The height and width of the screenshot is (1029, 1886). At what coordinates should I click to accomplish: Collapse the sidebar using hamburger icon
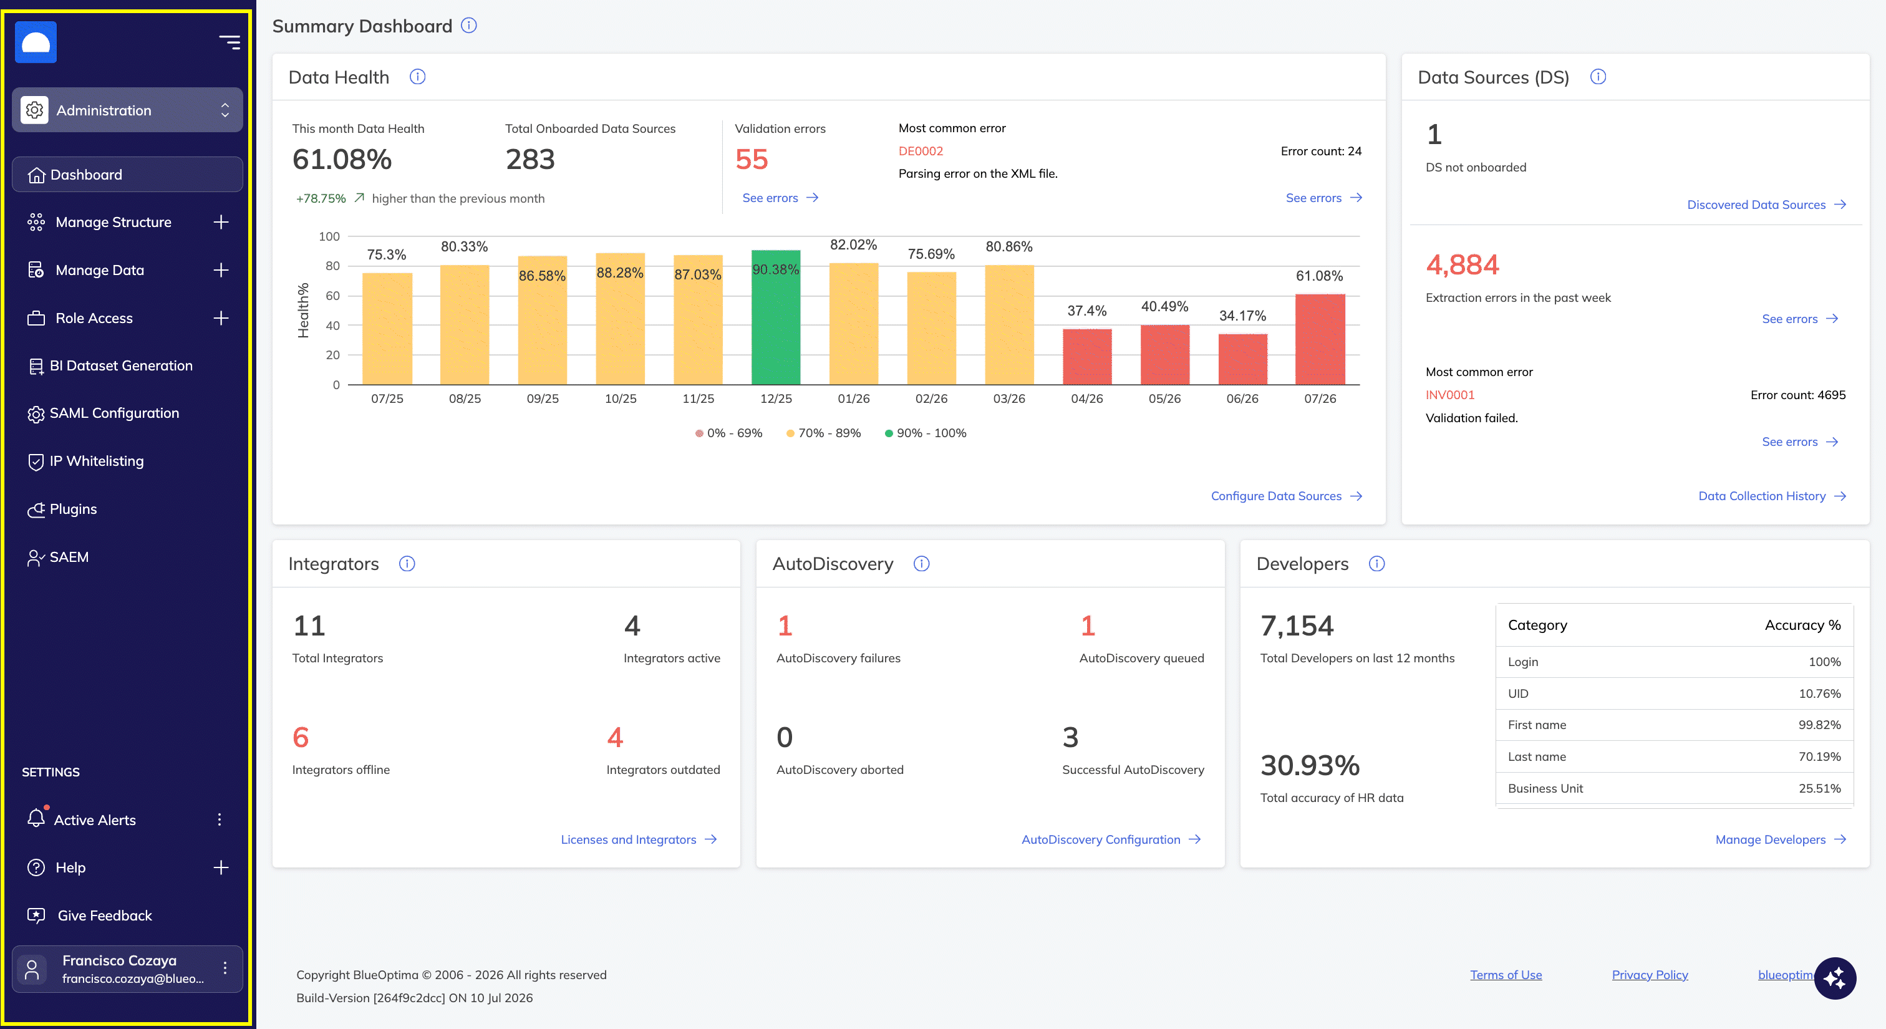(229, 42)
